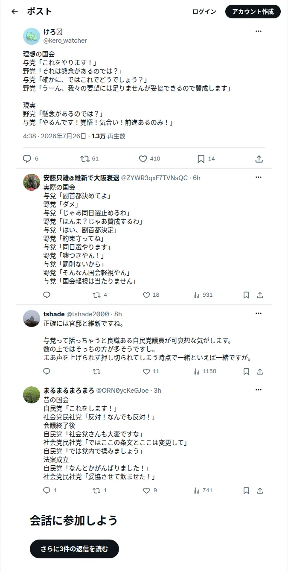The height and width of the screenshot is (572, 288).
Task: Load more with さらに3件の返信を読む
Action: (x=74, y=549)
